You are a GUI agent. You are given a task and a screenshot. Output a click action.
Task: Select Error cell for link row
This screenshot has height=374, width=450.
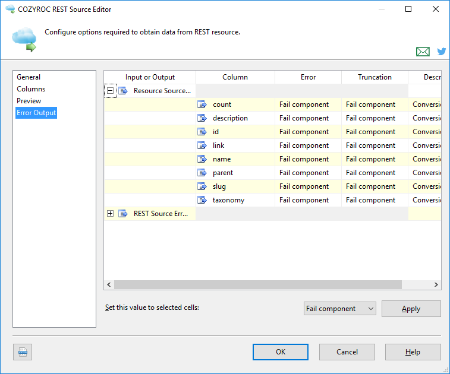coord(309,145)
